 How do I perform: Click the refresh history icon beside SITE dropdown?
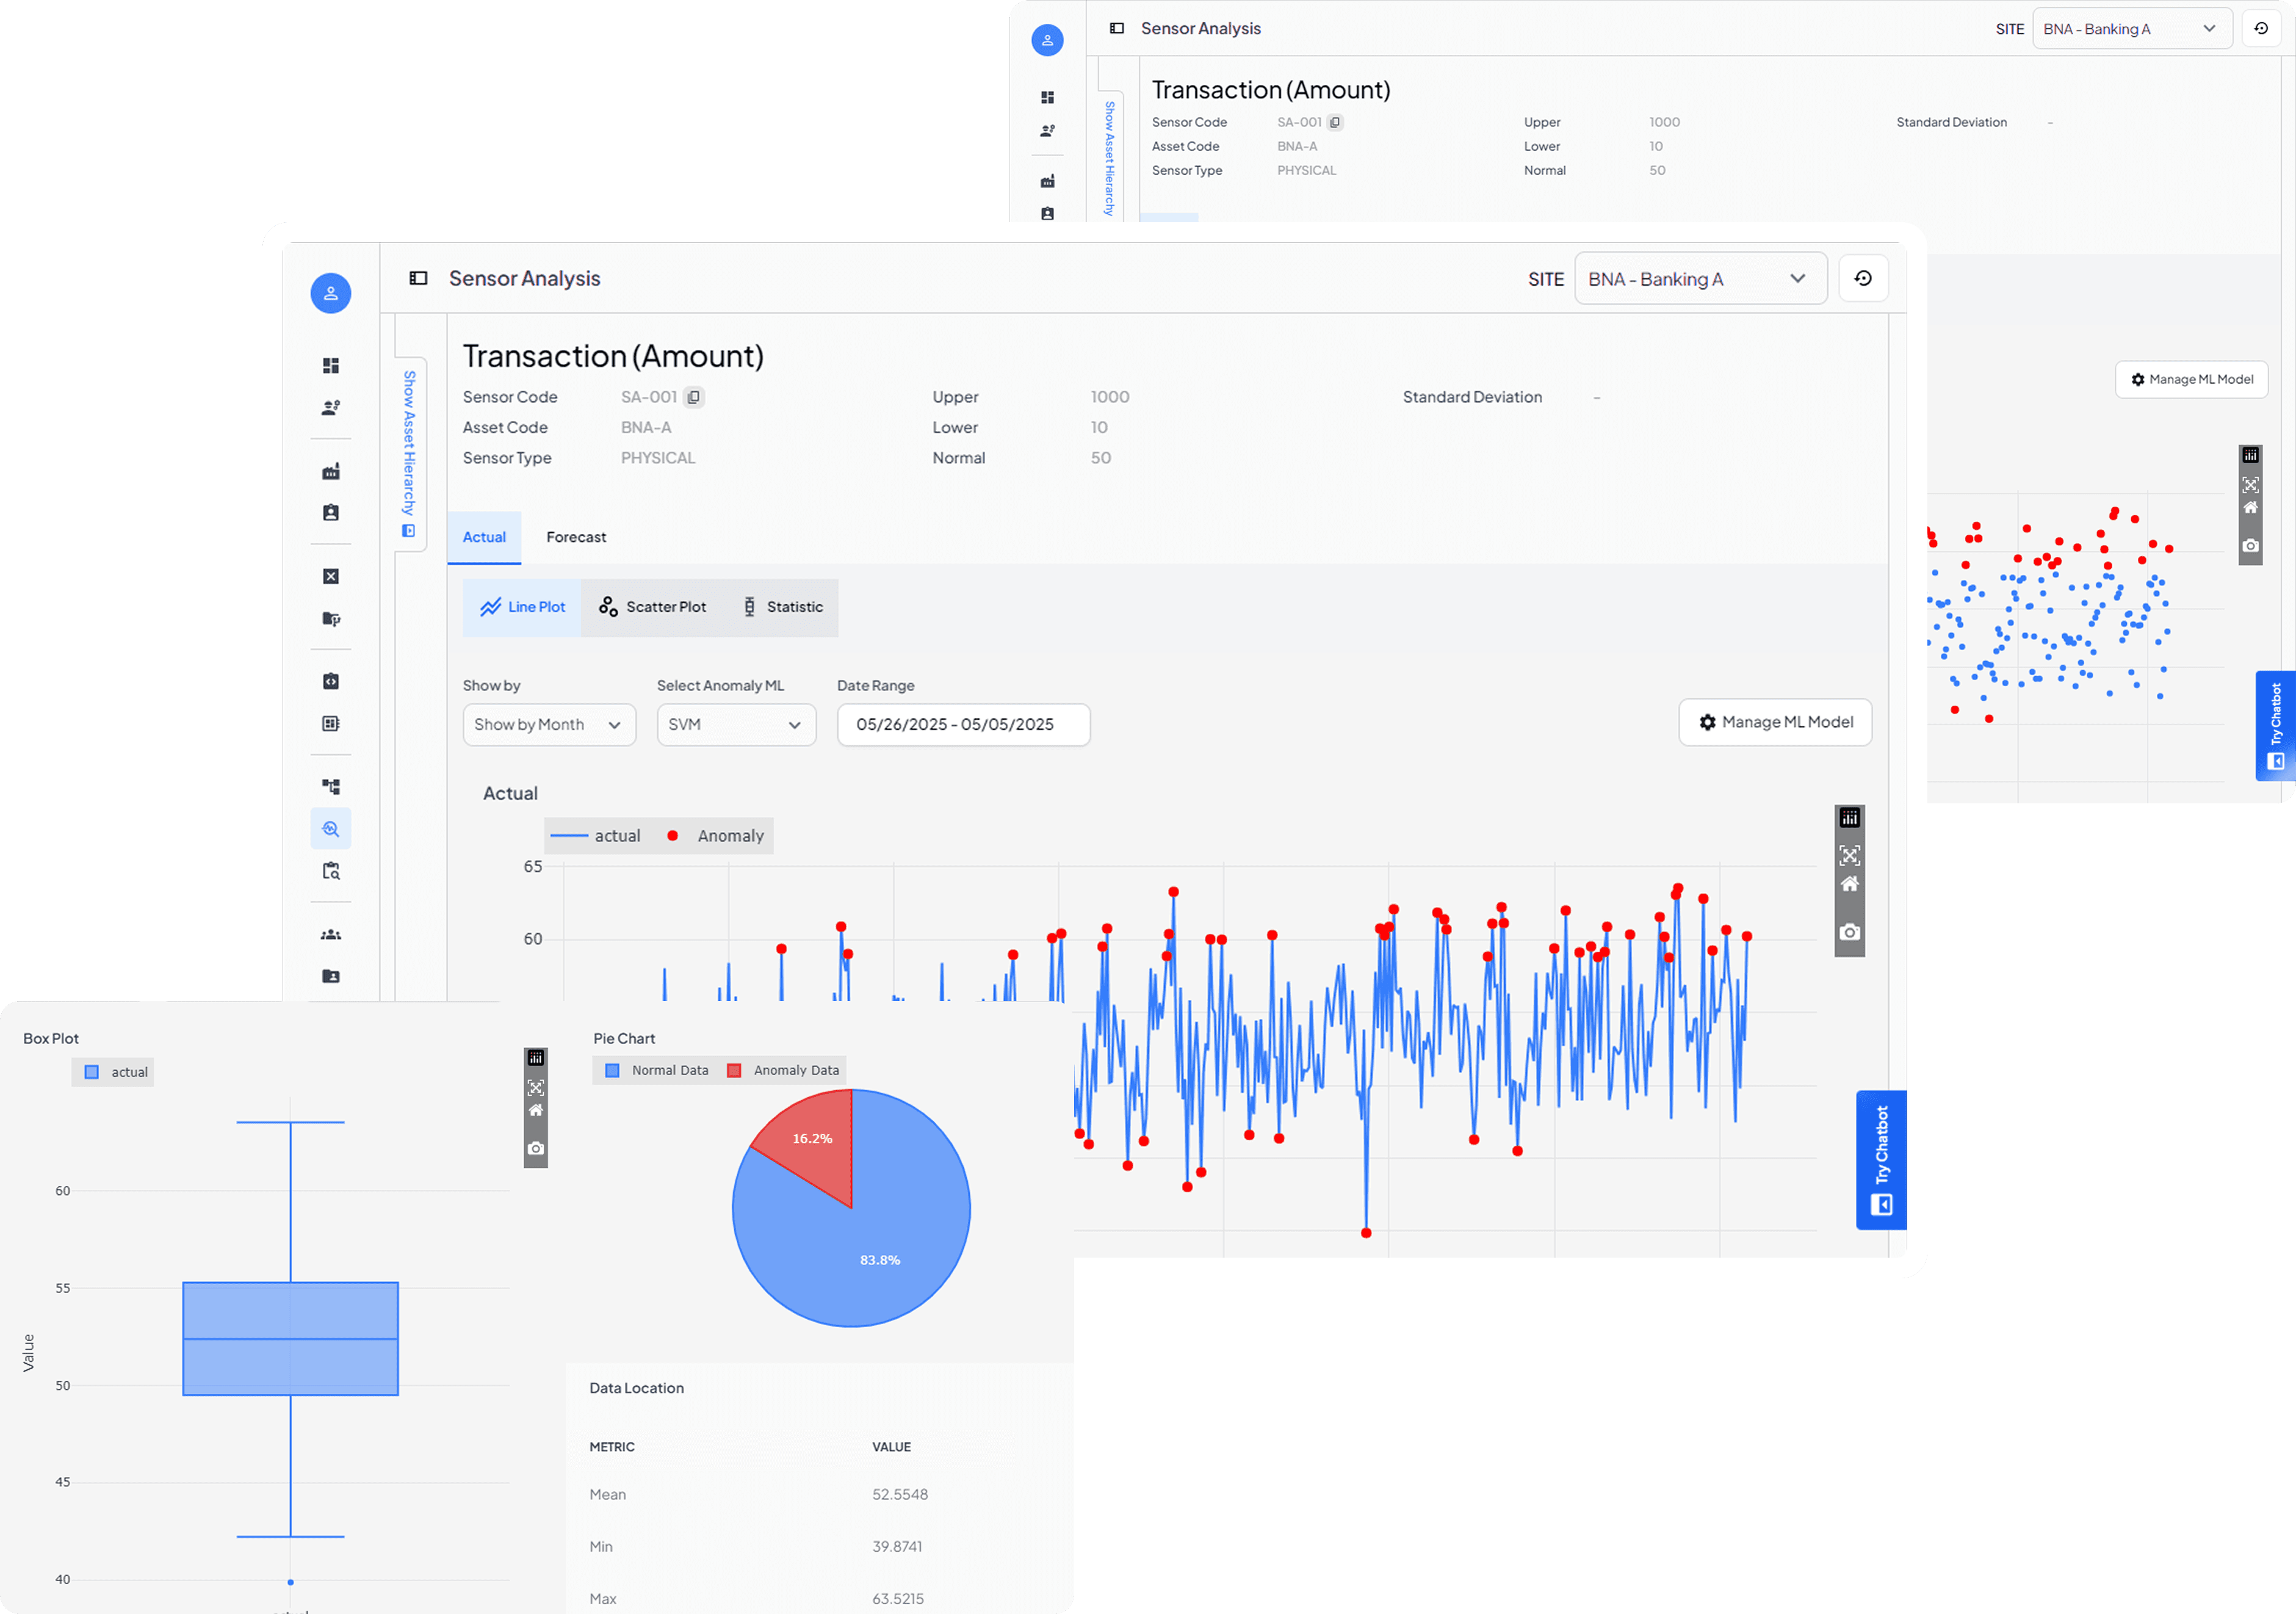click(1863, 278)
